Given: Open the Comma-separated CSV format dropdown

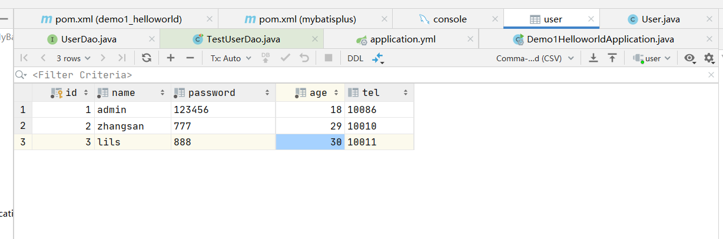Looking at the screenshot, I should [x=535, y=58].
